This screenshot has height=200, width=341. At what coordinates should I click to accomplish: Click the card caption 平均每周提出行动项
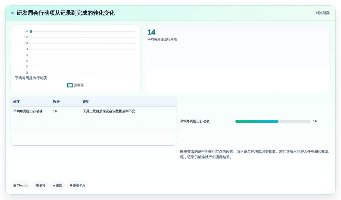pos(162,39)
